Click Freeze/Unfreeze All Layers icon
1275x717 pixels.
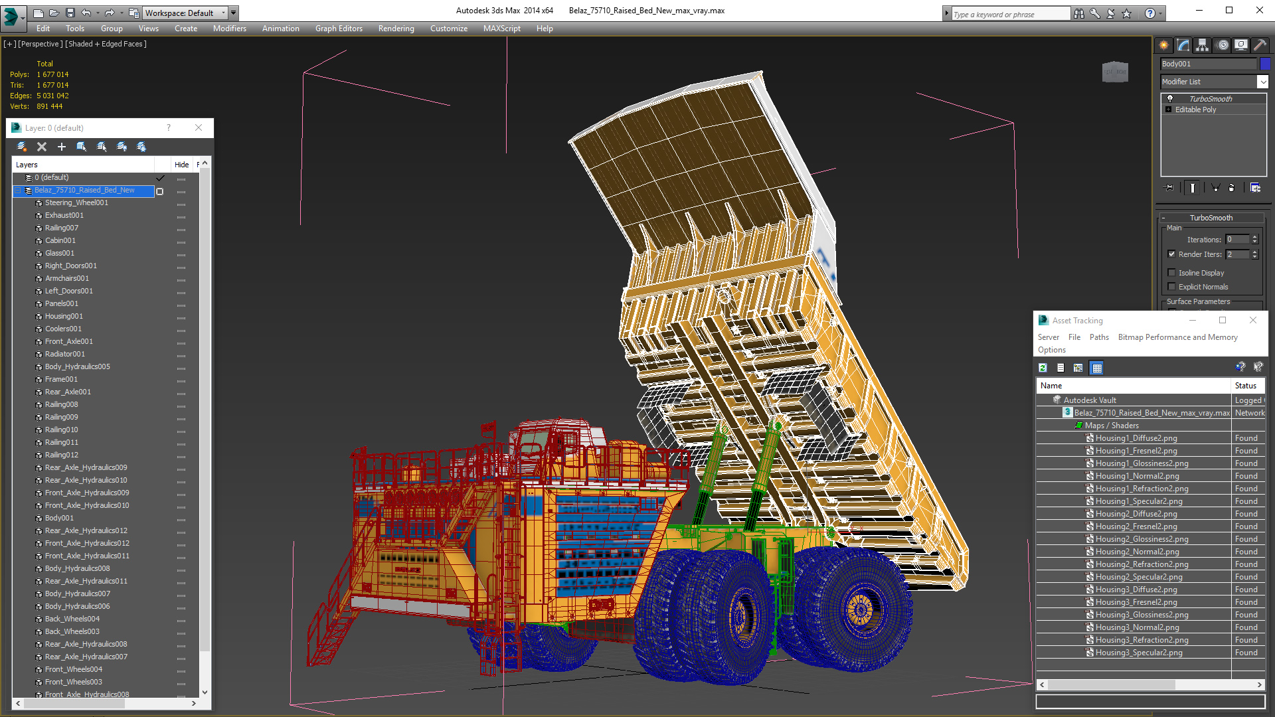click(141, 147)
